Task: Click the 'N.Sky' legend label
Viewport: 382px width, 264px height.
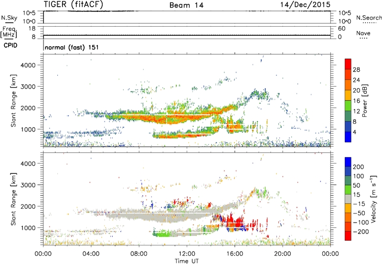Action: pos(9,18)
